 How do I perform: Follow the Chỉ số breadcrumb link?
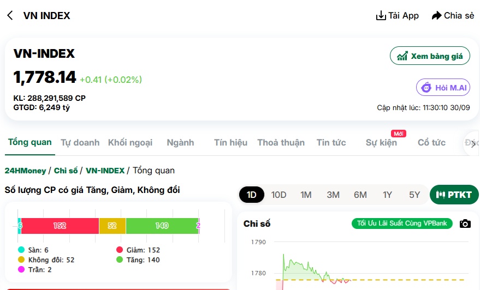pyautogui.click(x=66, y=171)
